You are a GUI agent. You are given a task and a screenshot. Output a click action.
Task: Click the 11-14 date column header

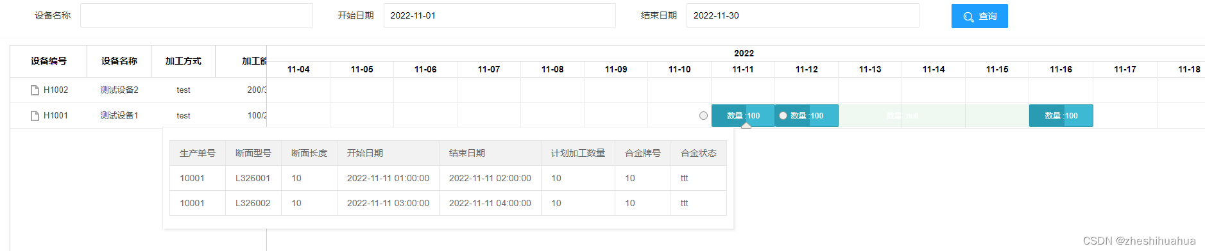pos(934,70)
